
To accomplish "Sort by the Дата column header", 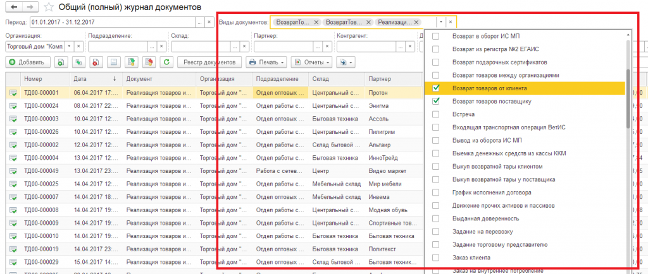I will click(x=97, y=79).
